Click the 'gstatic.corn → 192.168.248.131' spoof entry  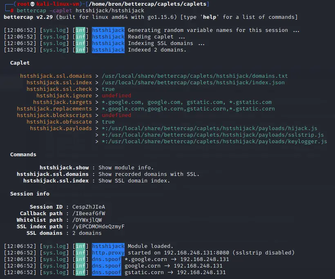pos(175,272)
